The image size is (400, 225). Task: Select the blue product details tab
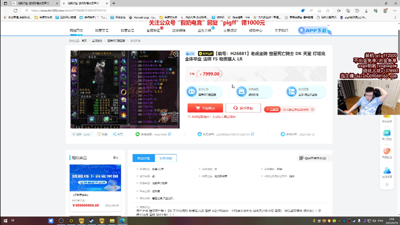pyautogui.click(x=143, y=158)
